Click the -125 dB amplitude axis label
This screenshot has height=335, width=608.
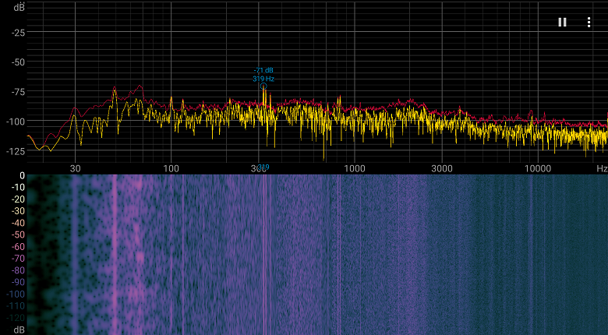16,151
